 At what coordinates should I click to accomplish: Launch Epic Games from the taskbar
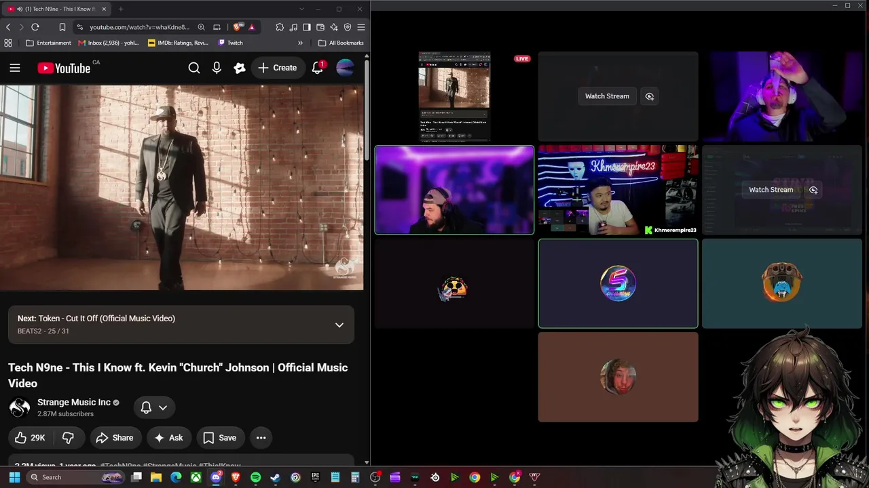(x=315, y=477)
